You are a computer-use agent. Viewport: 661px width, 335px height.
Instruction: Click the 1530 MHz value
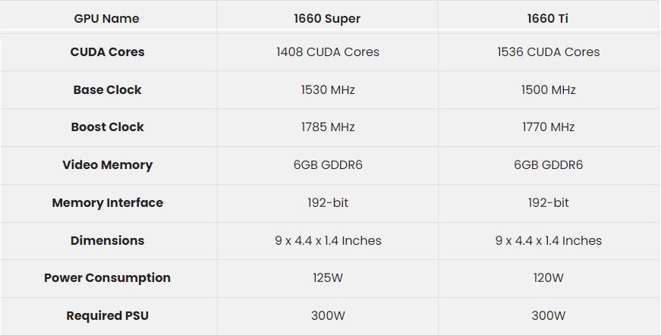328,89
